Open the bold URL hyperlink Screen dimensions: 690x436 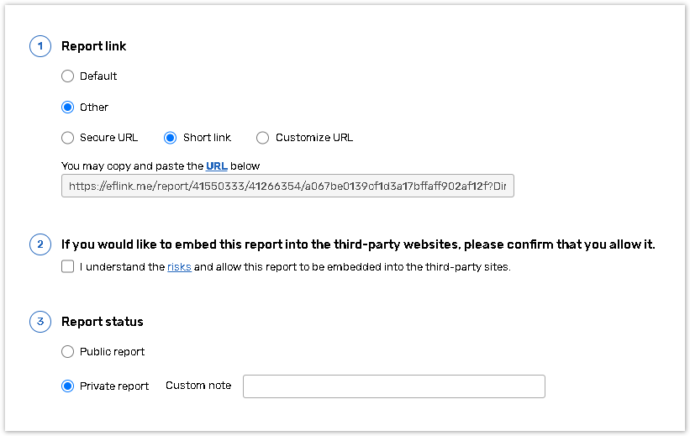217,166
